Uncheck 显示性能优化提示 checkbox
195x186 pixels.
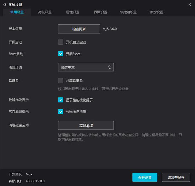(x=61, y=100)
